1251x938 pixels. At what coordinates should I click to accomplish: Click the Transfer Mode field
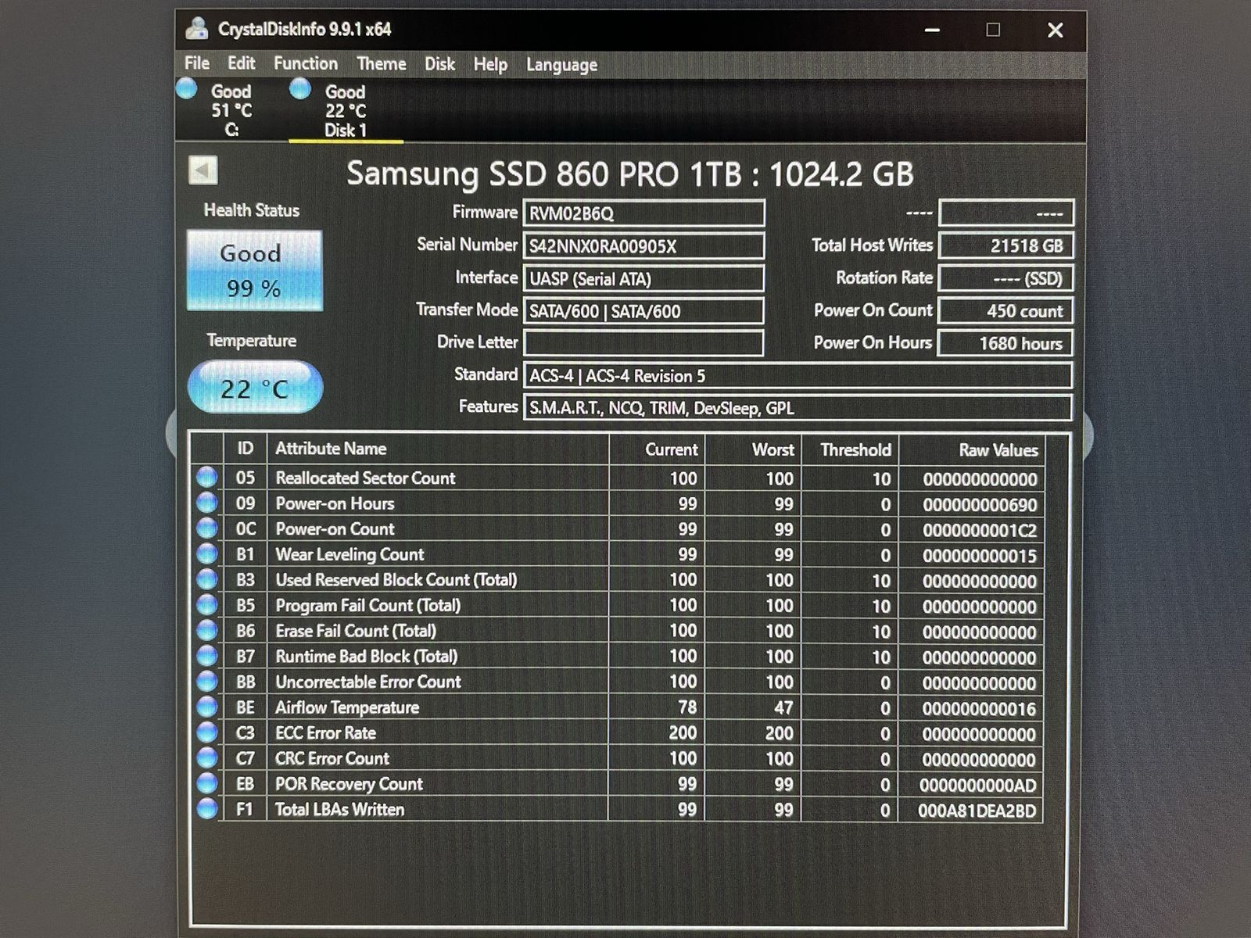click(643, 311)
